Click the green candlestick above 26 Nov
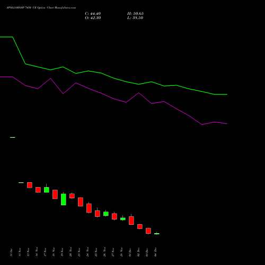Image resolution: width=265 pixels, height=265 pixels. [x=106, y=214]
